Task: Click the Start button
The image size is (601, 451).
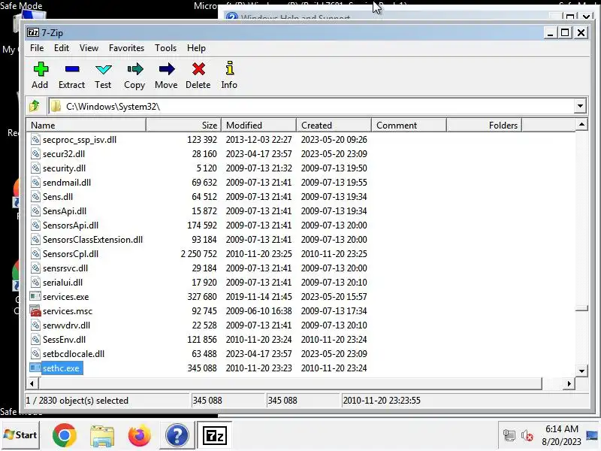Action: (20, 435)
